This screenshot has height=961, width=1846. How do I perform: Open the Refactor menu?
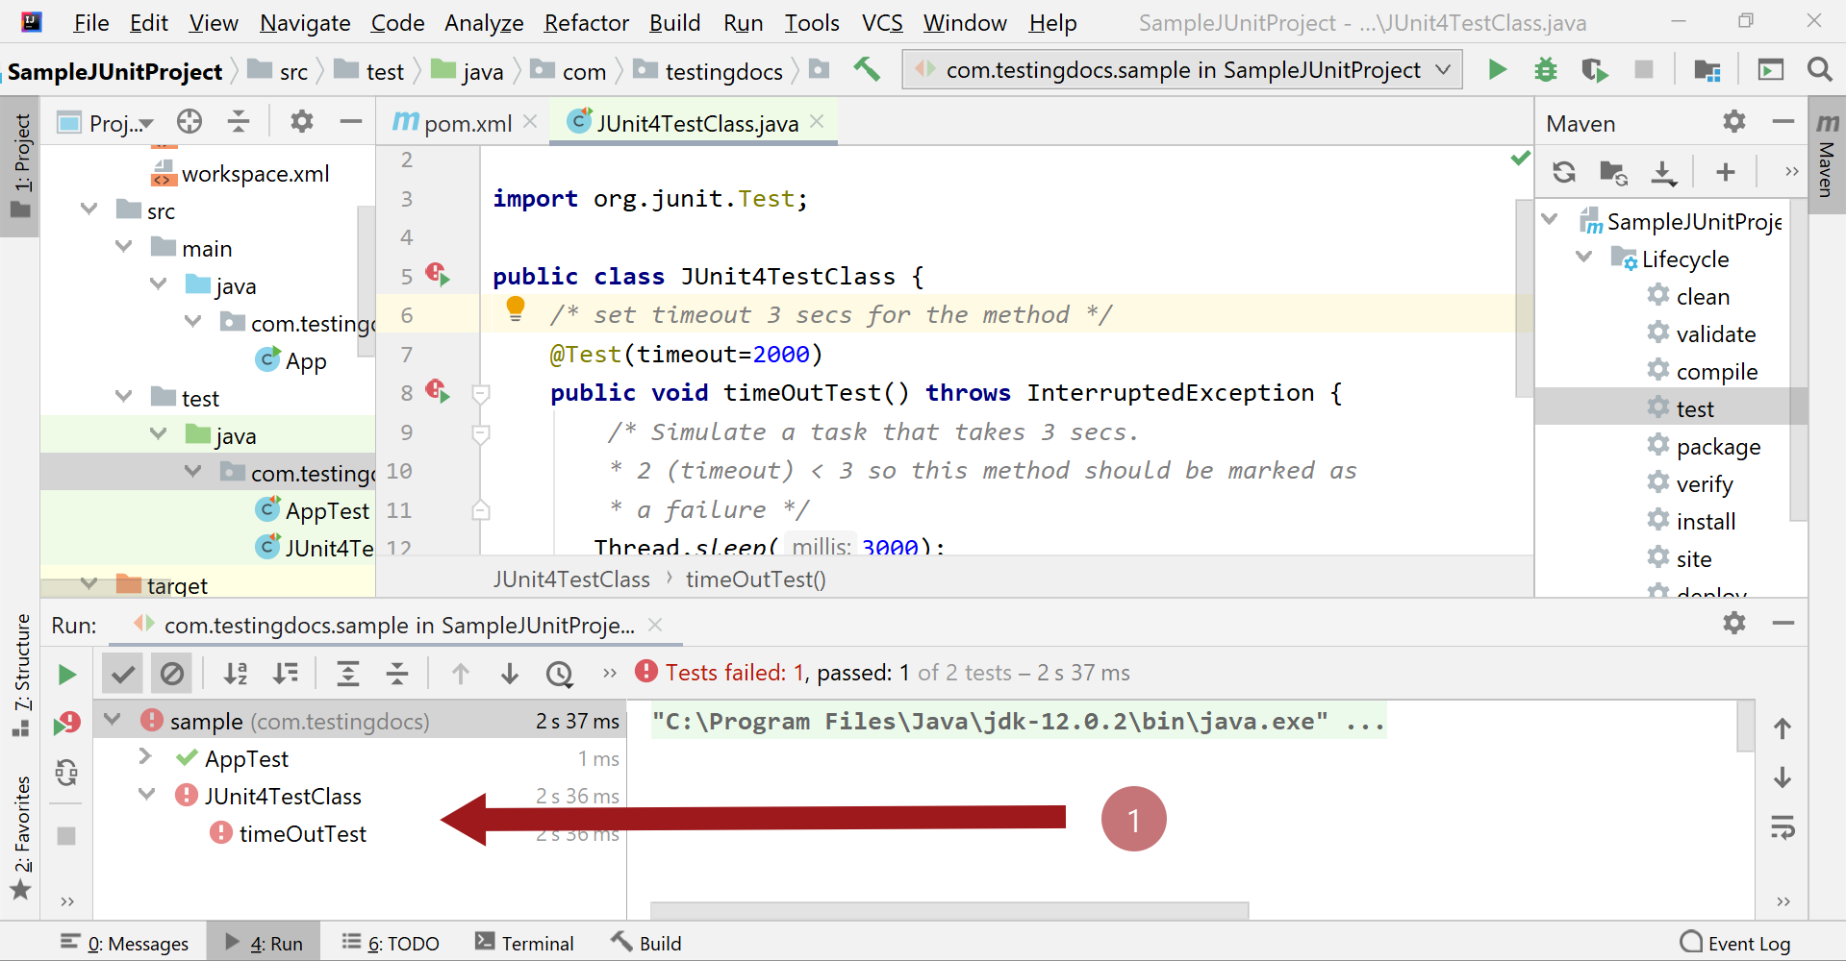point(586,22)
